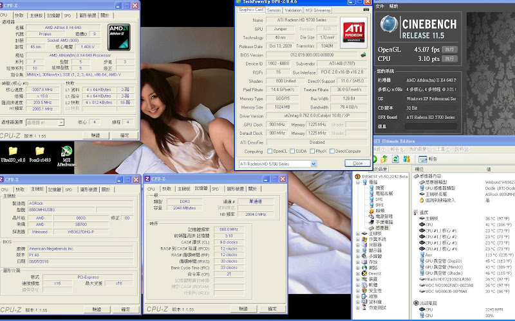This screenshot has width=515, height=321.
Task: Click the Hitachi HDT721032SLA360 temperature row
Action: pos(465,279)
